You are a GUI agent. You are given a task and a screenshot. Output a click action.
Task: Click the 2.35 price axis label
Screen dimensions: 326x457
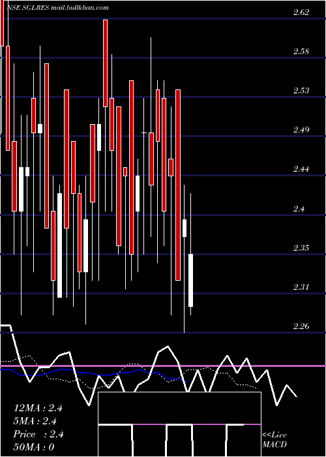point(301,248)
